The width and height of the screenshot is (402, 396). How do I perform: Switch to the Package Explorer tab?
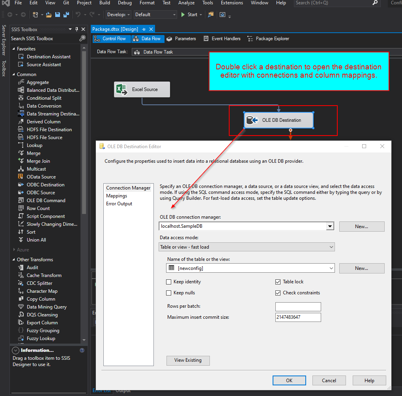[x=268, y=39]
